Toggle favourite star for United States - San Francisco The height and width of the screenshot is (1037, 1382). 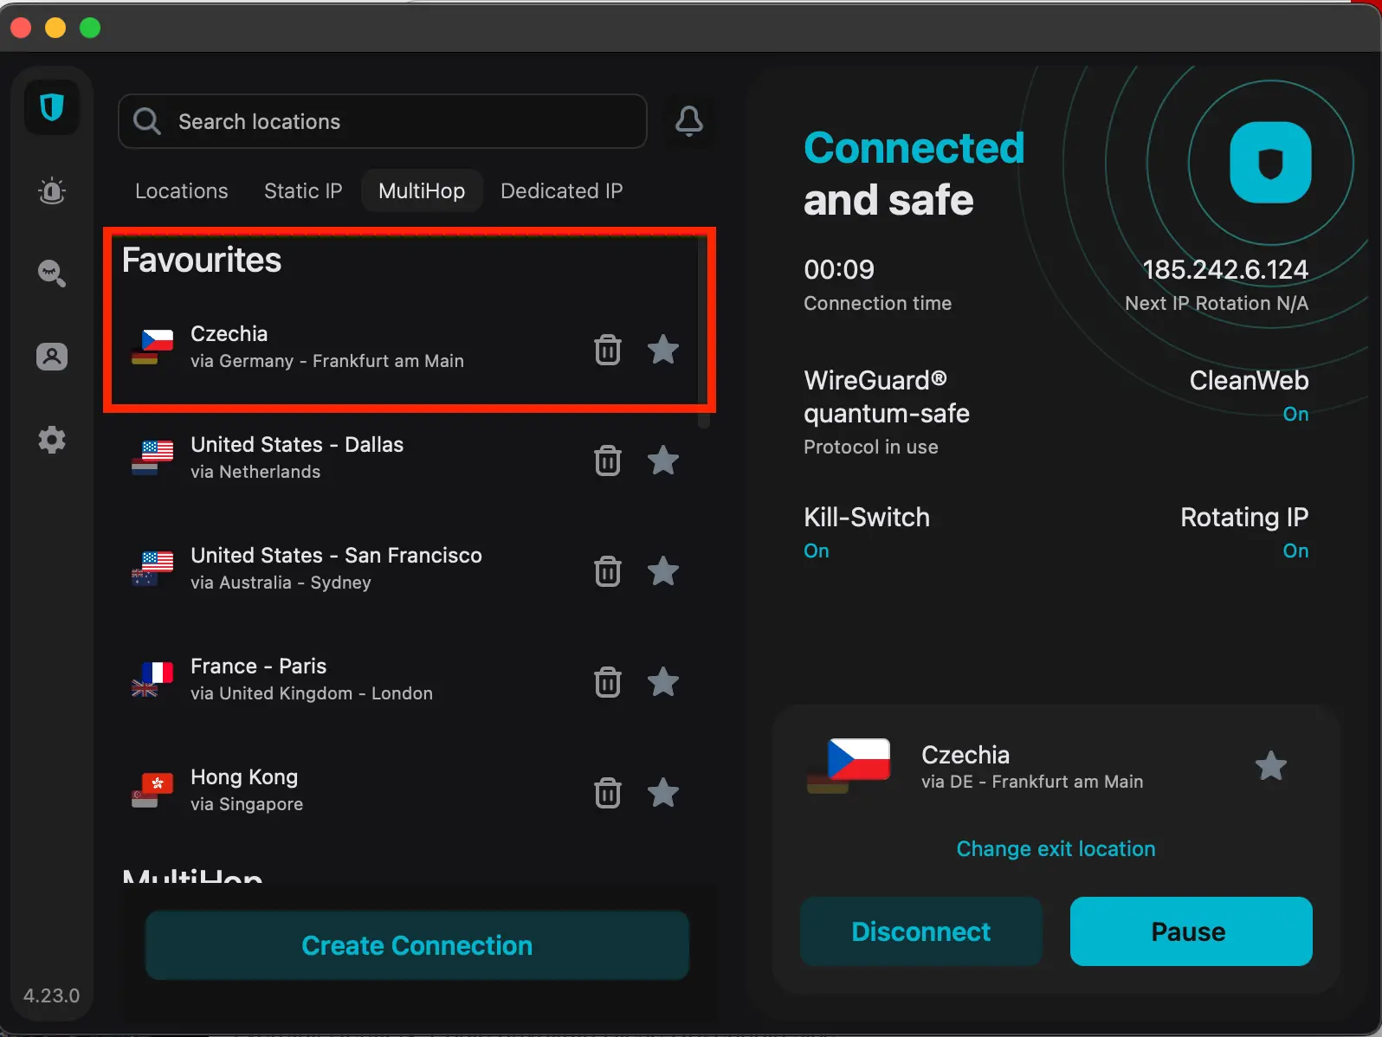click(x=663, y=571)
